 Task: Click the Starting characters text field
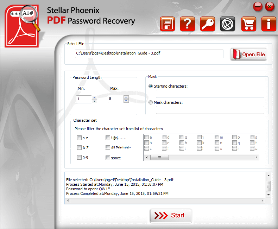[x=210, y=94]
